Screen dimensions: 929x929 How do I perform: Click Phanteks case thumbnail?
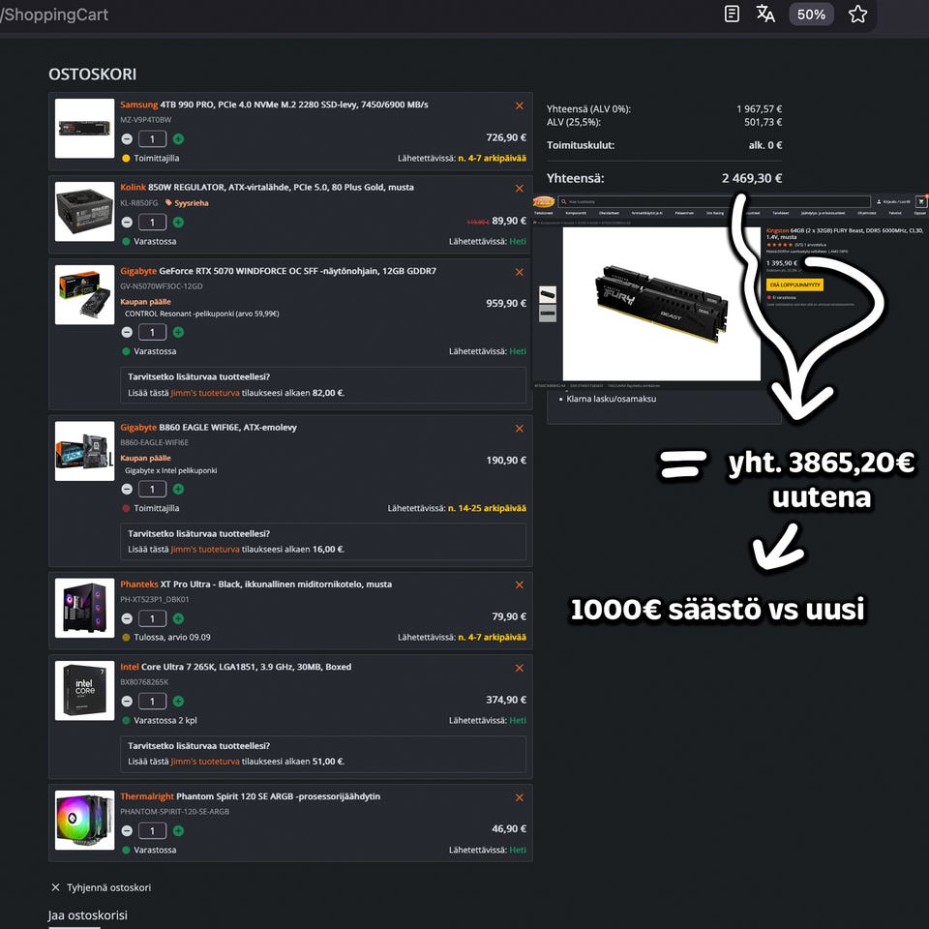[84, 608]
